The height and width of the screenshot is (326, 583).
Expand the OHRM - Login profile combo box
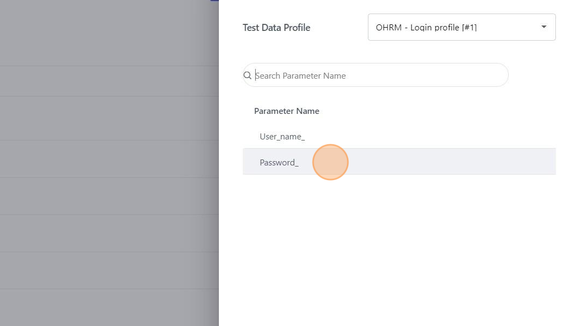pyautogui.click(x=461, y=27)
